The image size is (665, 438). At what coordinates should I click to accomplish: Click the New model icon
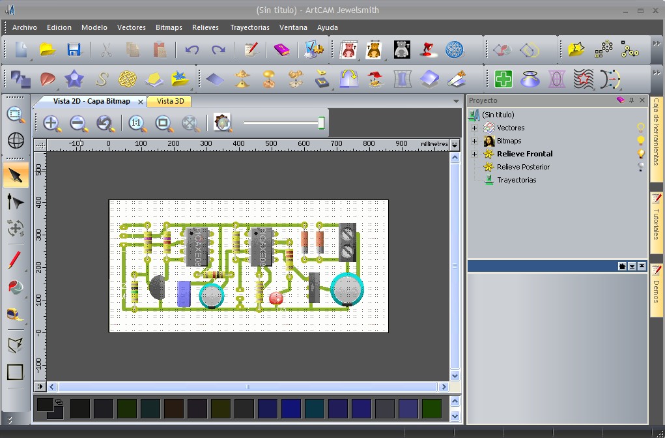(21, 50)
